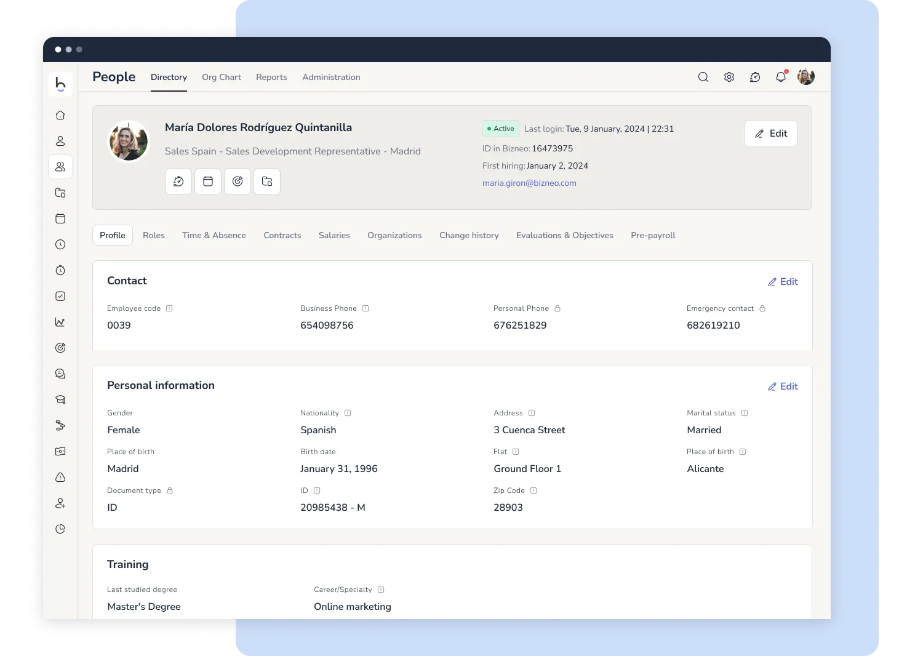Click the People page title
Screen dimensions: 923x656
click(114, 77)
